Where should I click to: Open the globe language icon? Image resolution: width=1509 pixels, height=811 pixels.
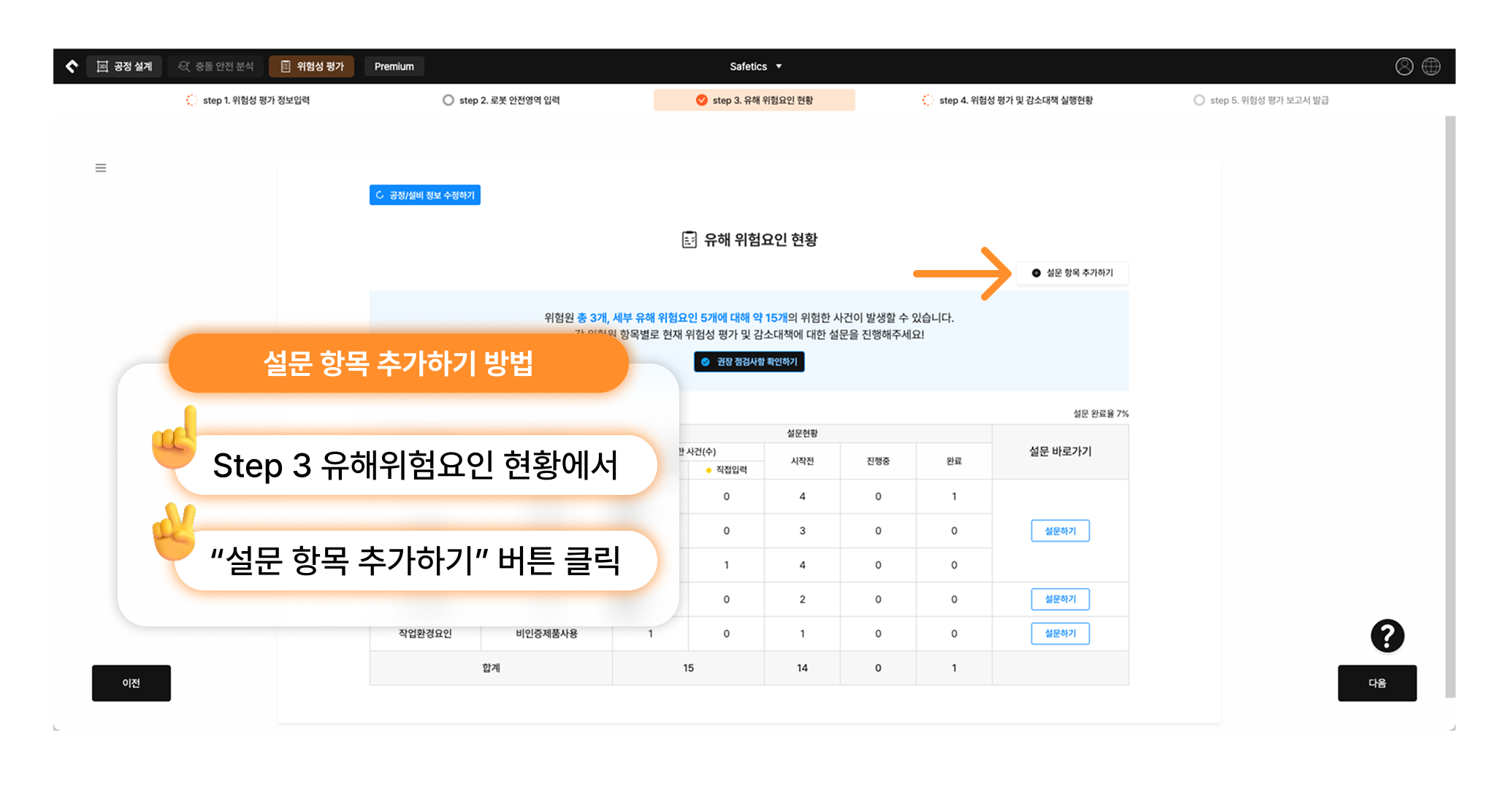tap(1431, 66)
